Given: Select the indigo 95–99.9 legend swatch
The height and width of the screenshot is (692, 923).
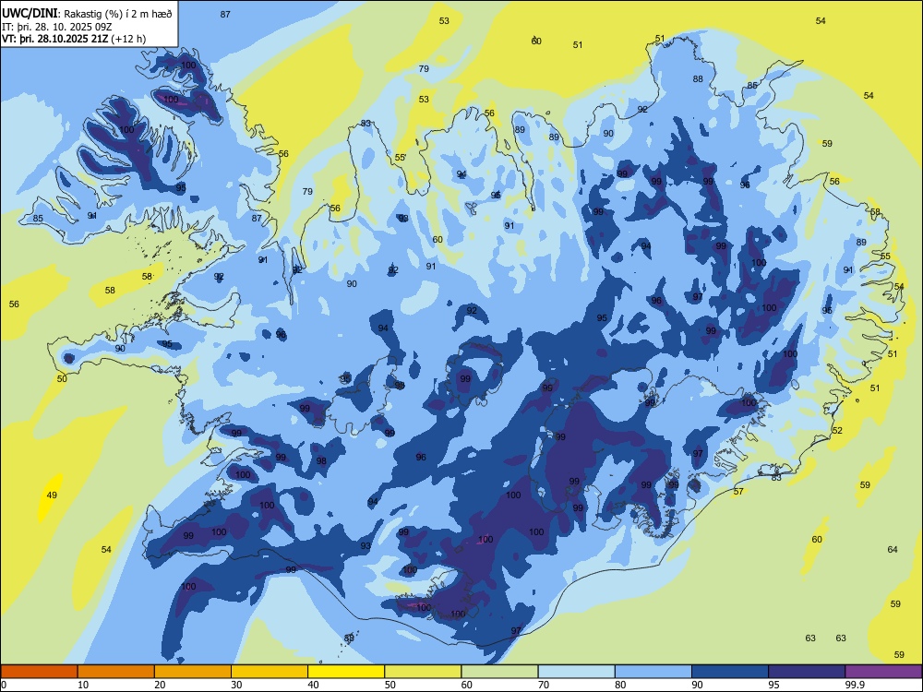Looking at the screenshot, I should [x=807, y=672].
